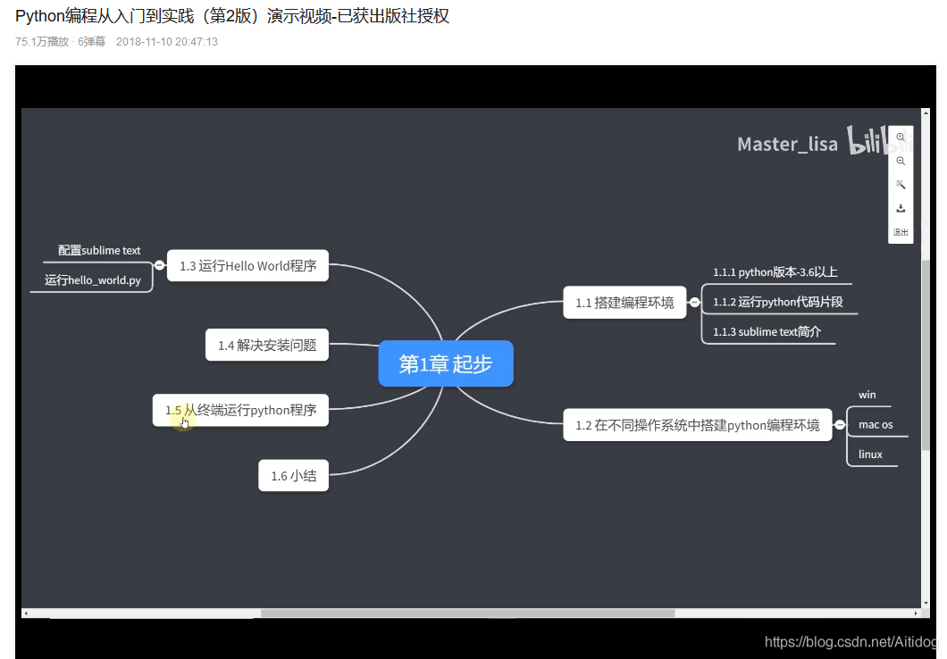The height and width of the screenshot is (659, 947).
Task: Click the win subtopic
Action: pos(867,395)
